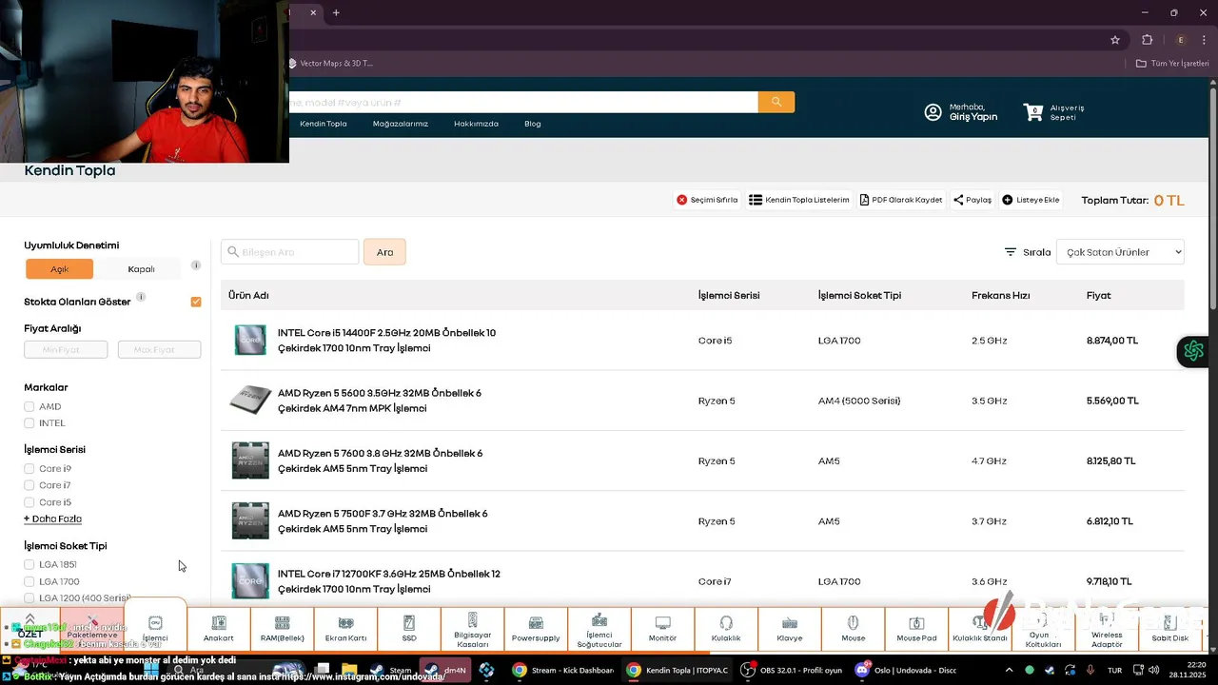
Task: Click the Ryzen 5 5600 product thumbnail
Action: tap(250, 401)
